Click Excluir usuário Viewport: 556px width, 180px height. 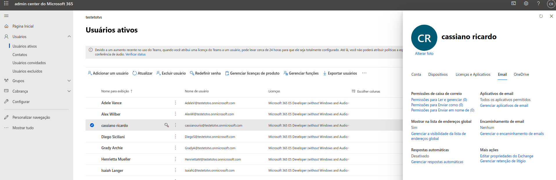click(171, 73)
